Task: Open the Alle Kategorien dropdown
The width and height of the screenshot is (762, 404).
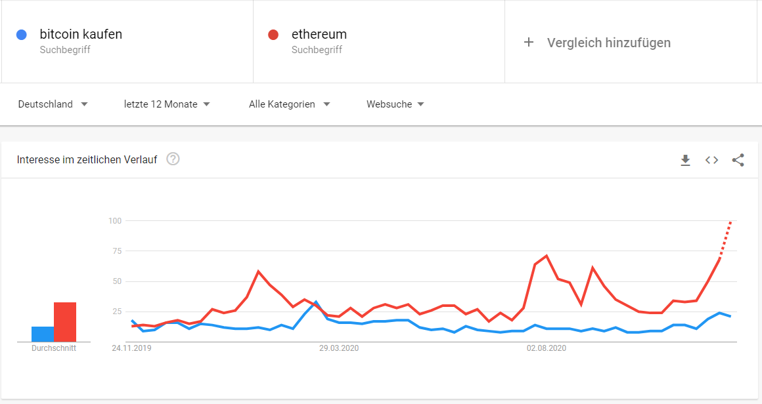Action: point(289,104)
